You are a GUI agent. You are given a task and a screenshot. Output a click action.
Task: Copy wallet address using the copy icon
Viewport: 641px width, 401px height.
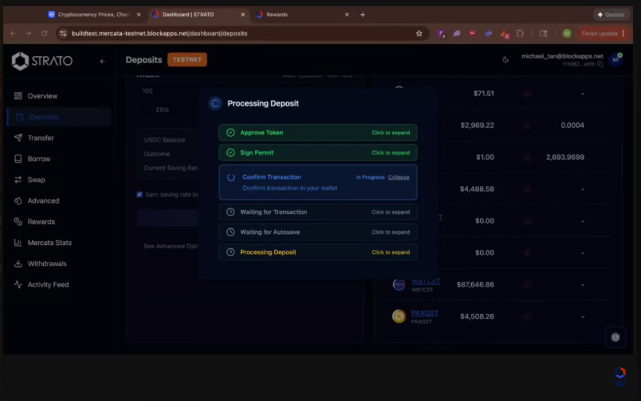tap(600, 64)
